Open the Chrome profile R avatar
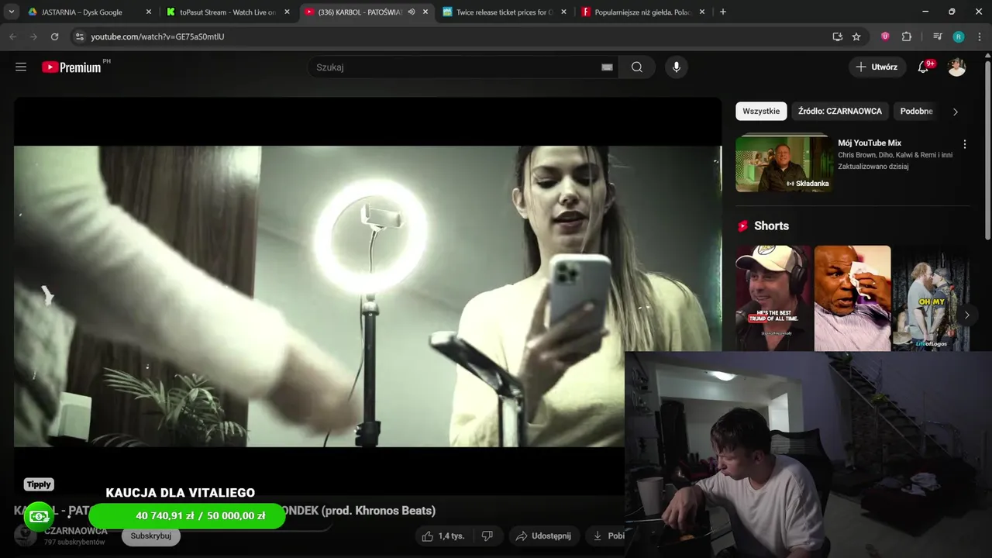The height and width of the screenshot is (558, 992). 959,36
